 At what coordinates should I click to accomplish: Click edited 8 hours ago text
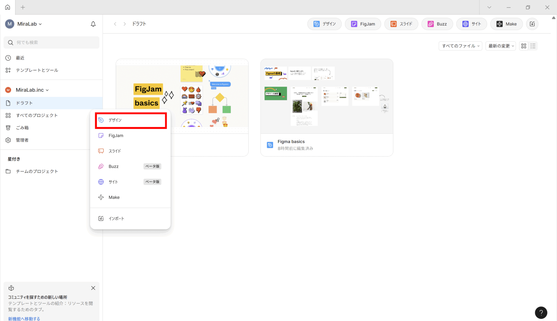pos(295,148)
